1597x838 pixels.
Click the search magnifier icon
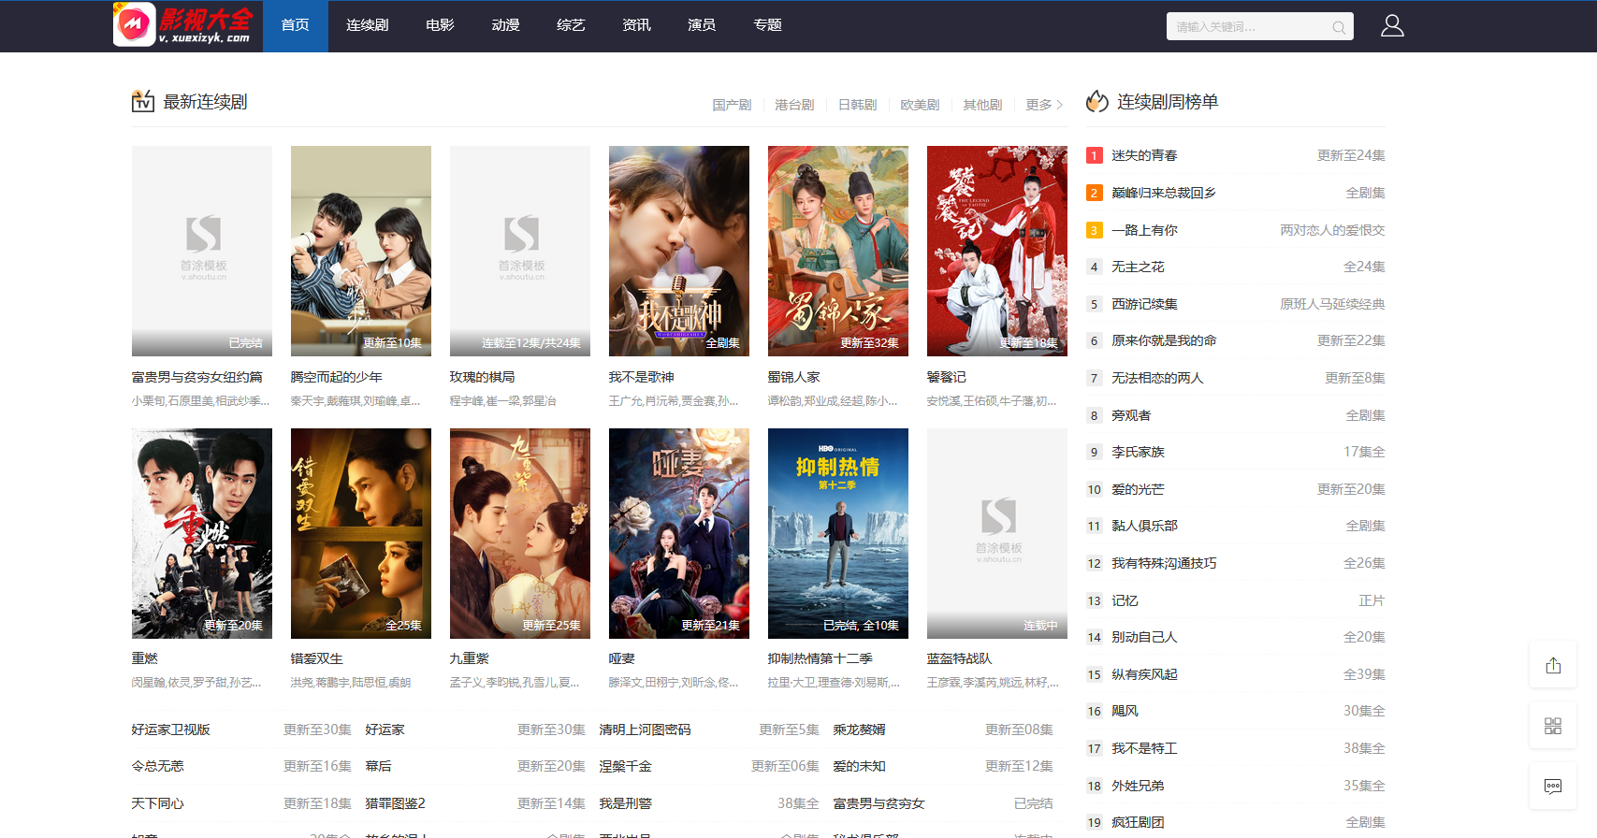pyautogui.click(x=1339, y=27)
